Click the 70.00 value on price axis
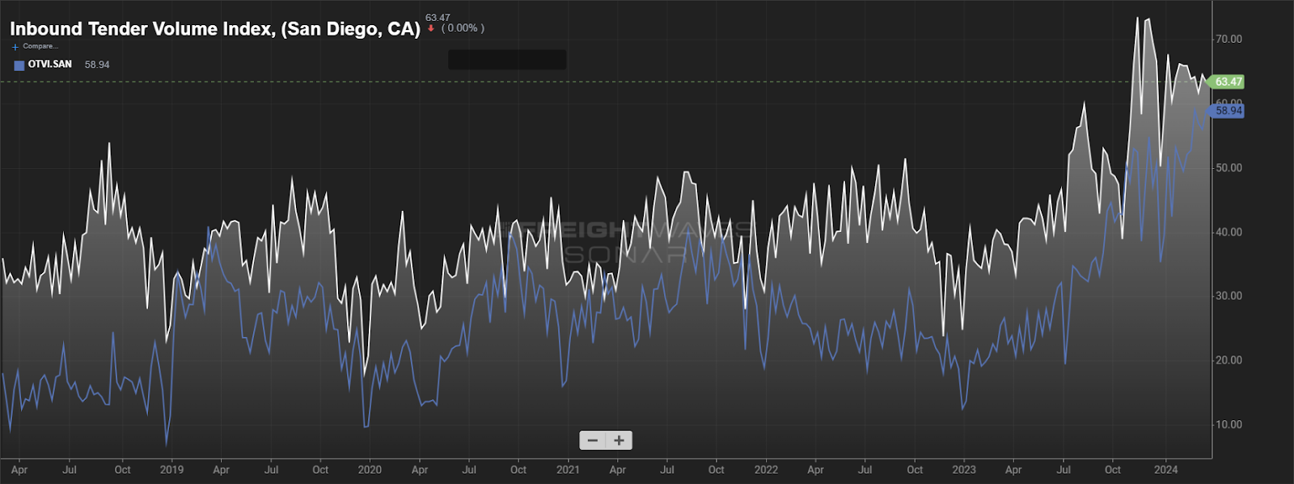The image size is (1294, 484). tap(1229, 39)
